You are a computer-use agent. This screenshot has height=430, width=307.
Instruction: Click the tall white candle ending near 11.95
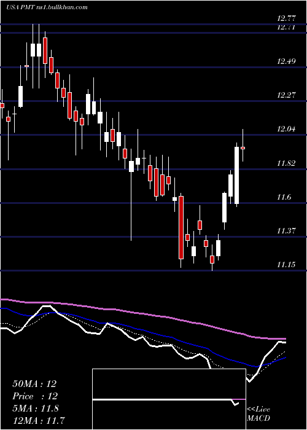pyautogui.click(x=236, y=175)
